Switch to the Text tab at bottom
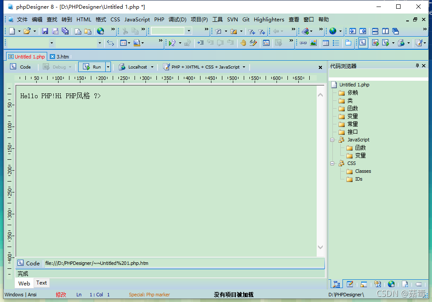Viewport: 432px width, 302px height. pyautogui.click(x=41, y=283)
